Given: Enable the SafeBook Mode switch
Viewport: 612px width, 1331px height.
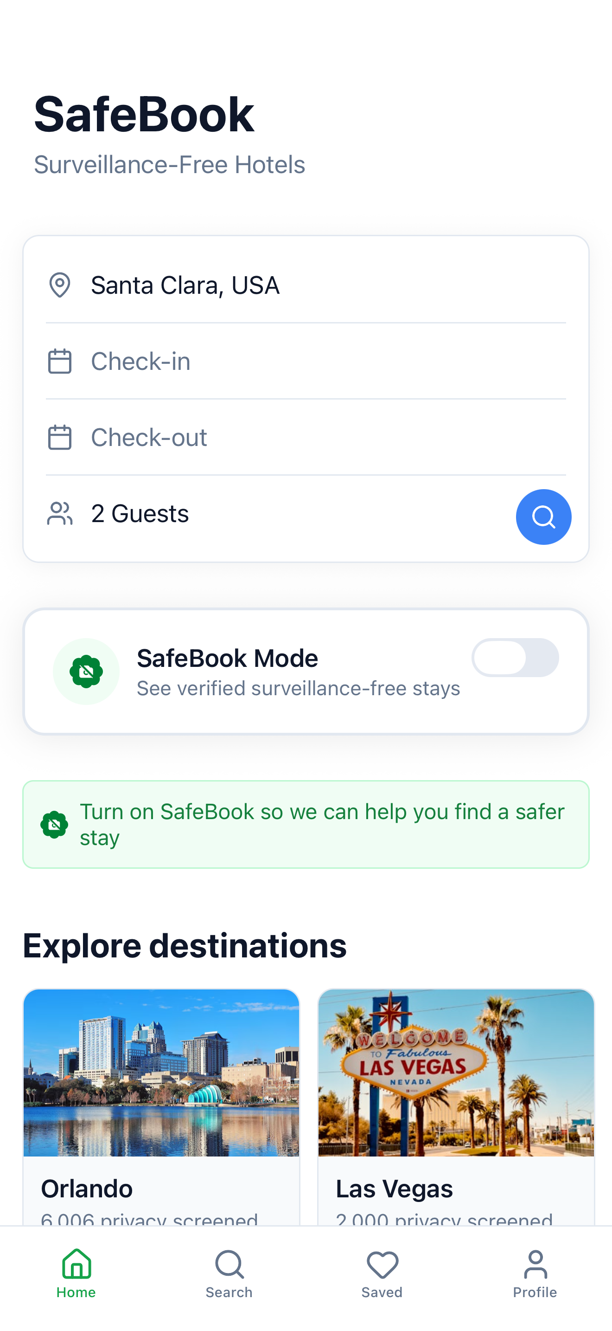Looking at the screenshot, I should click(x=515, y=658).
